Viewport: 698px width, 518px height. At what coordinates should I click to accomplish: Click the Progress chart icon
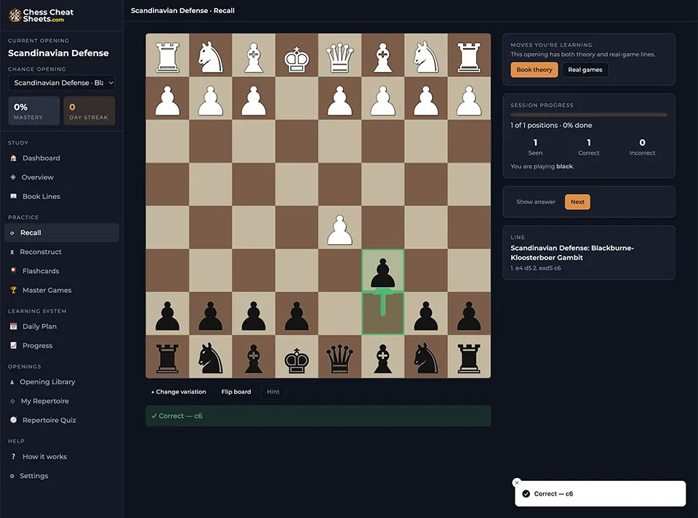click(13, 346)
